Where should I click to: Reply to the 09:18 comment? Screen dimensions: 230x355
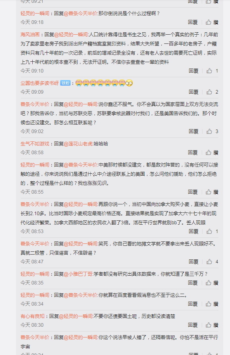pyautogui.click(x=193, y=22)
